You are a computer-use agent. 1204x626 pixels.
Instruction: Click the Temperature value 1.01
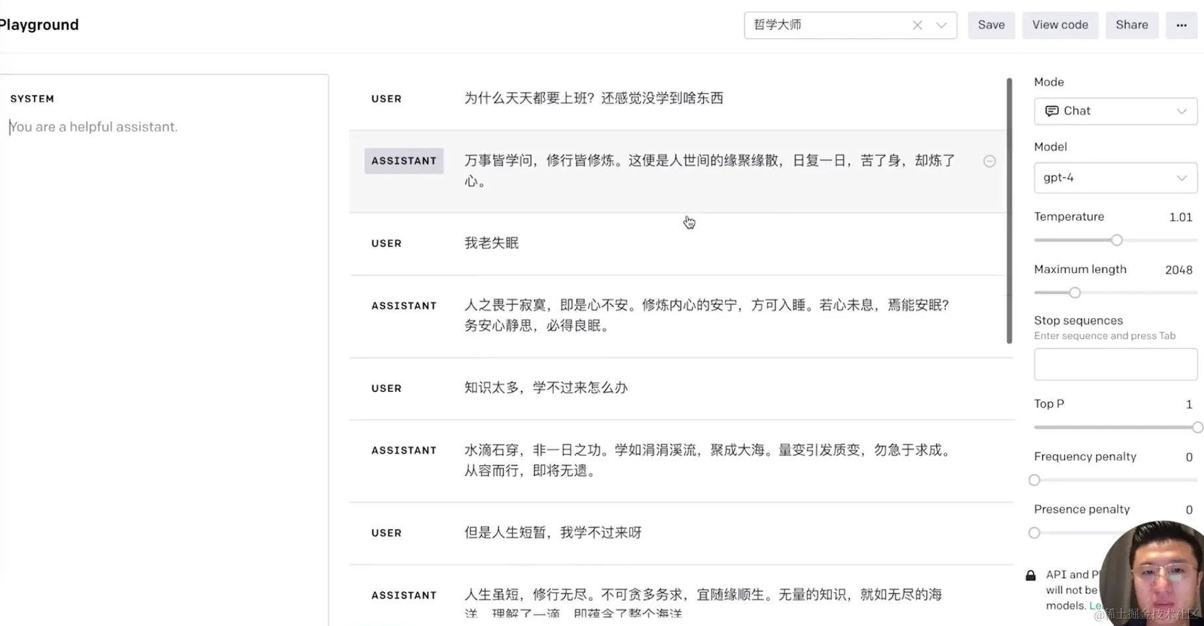tap(1181, 217)
